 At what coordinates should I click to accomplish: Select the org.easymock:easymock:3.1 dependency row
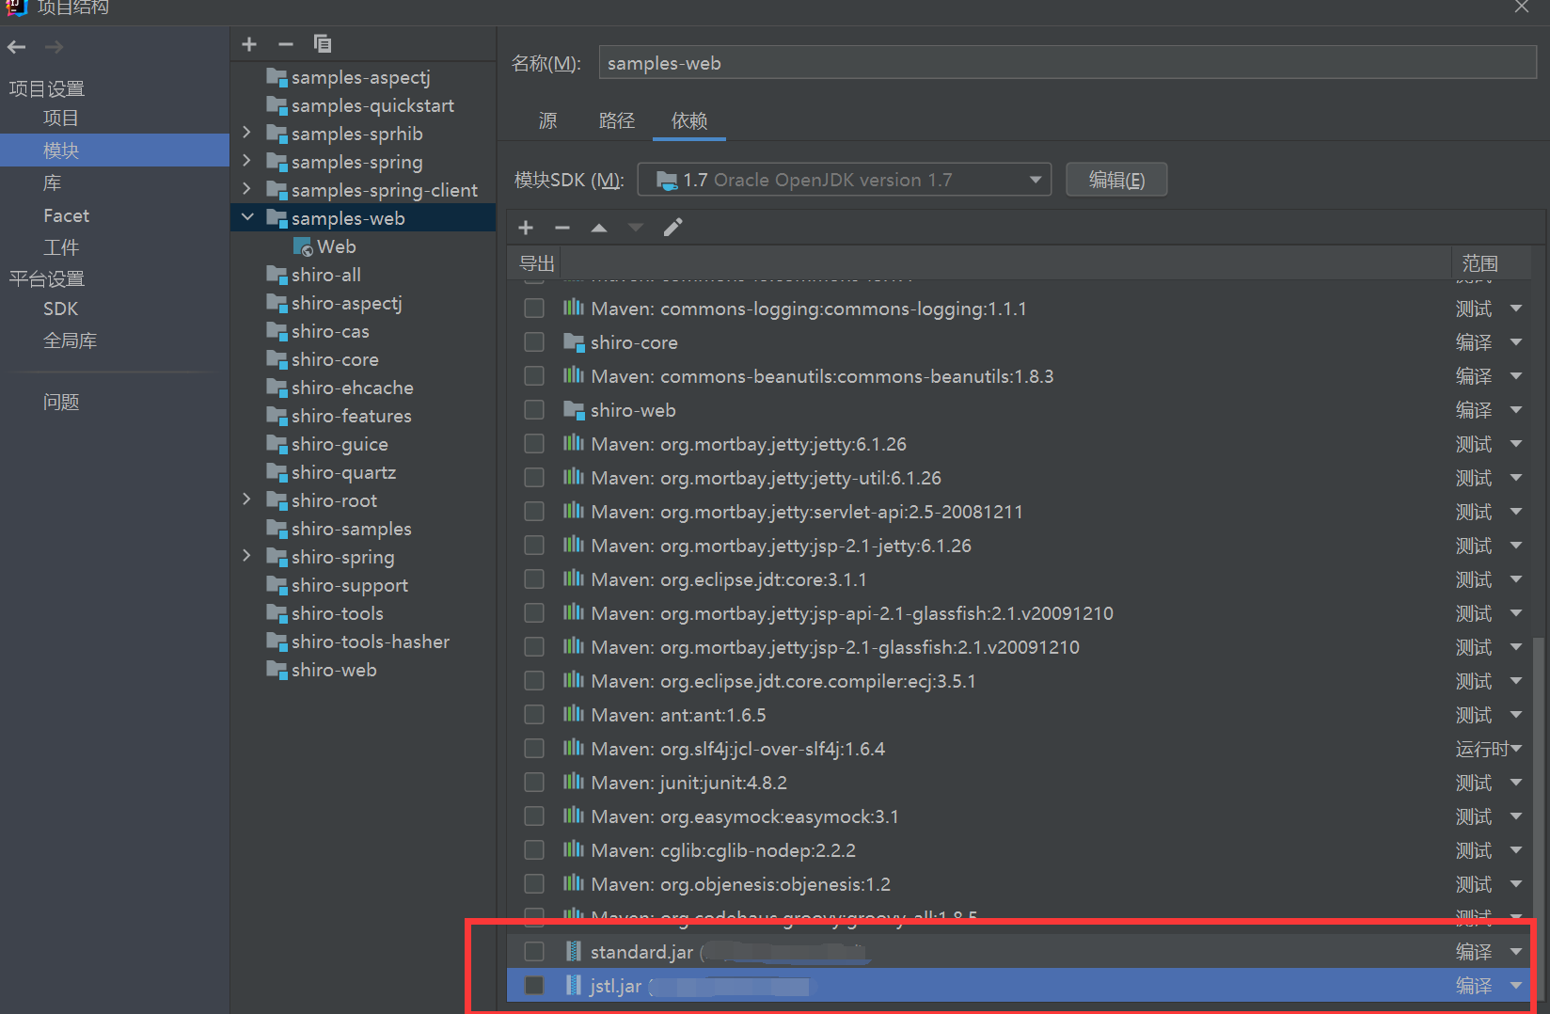(1020, 816)
